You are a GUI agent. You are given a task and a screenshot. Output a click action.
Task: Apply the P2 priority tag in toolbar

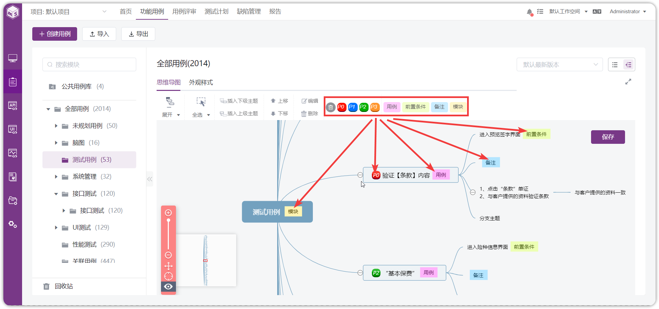pyautogui.click(x=363, y=107)
